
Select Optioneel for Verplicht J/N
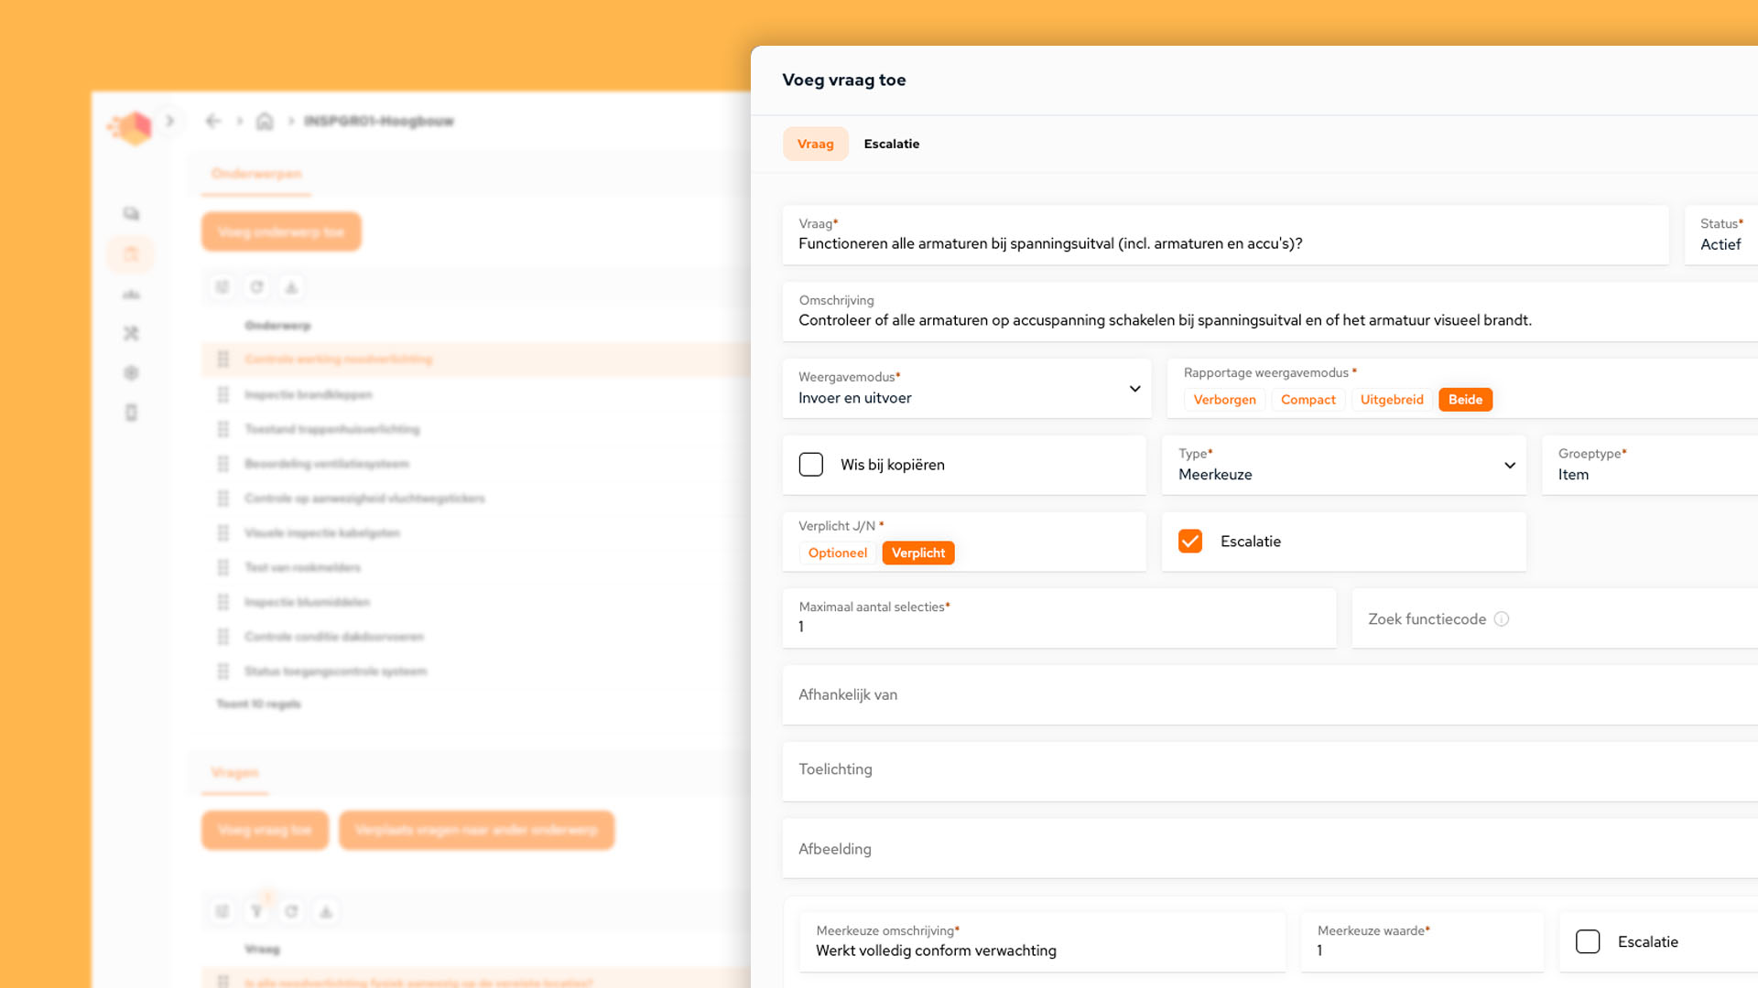[x=837, y=553]
